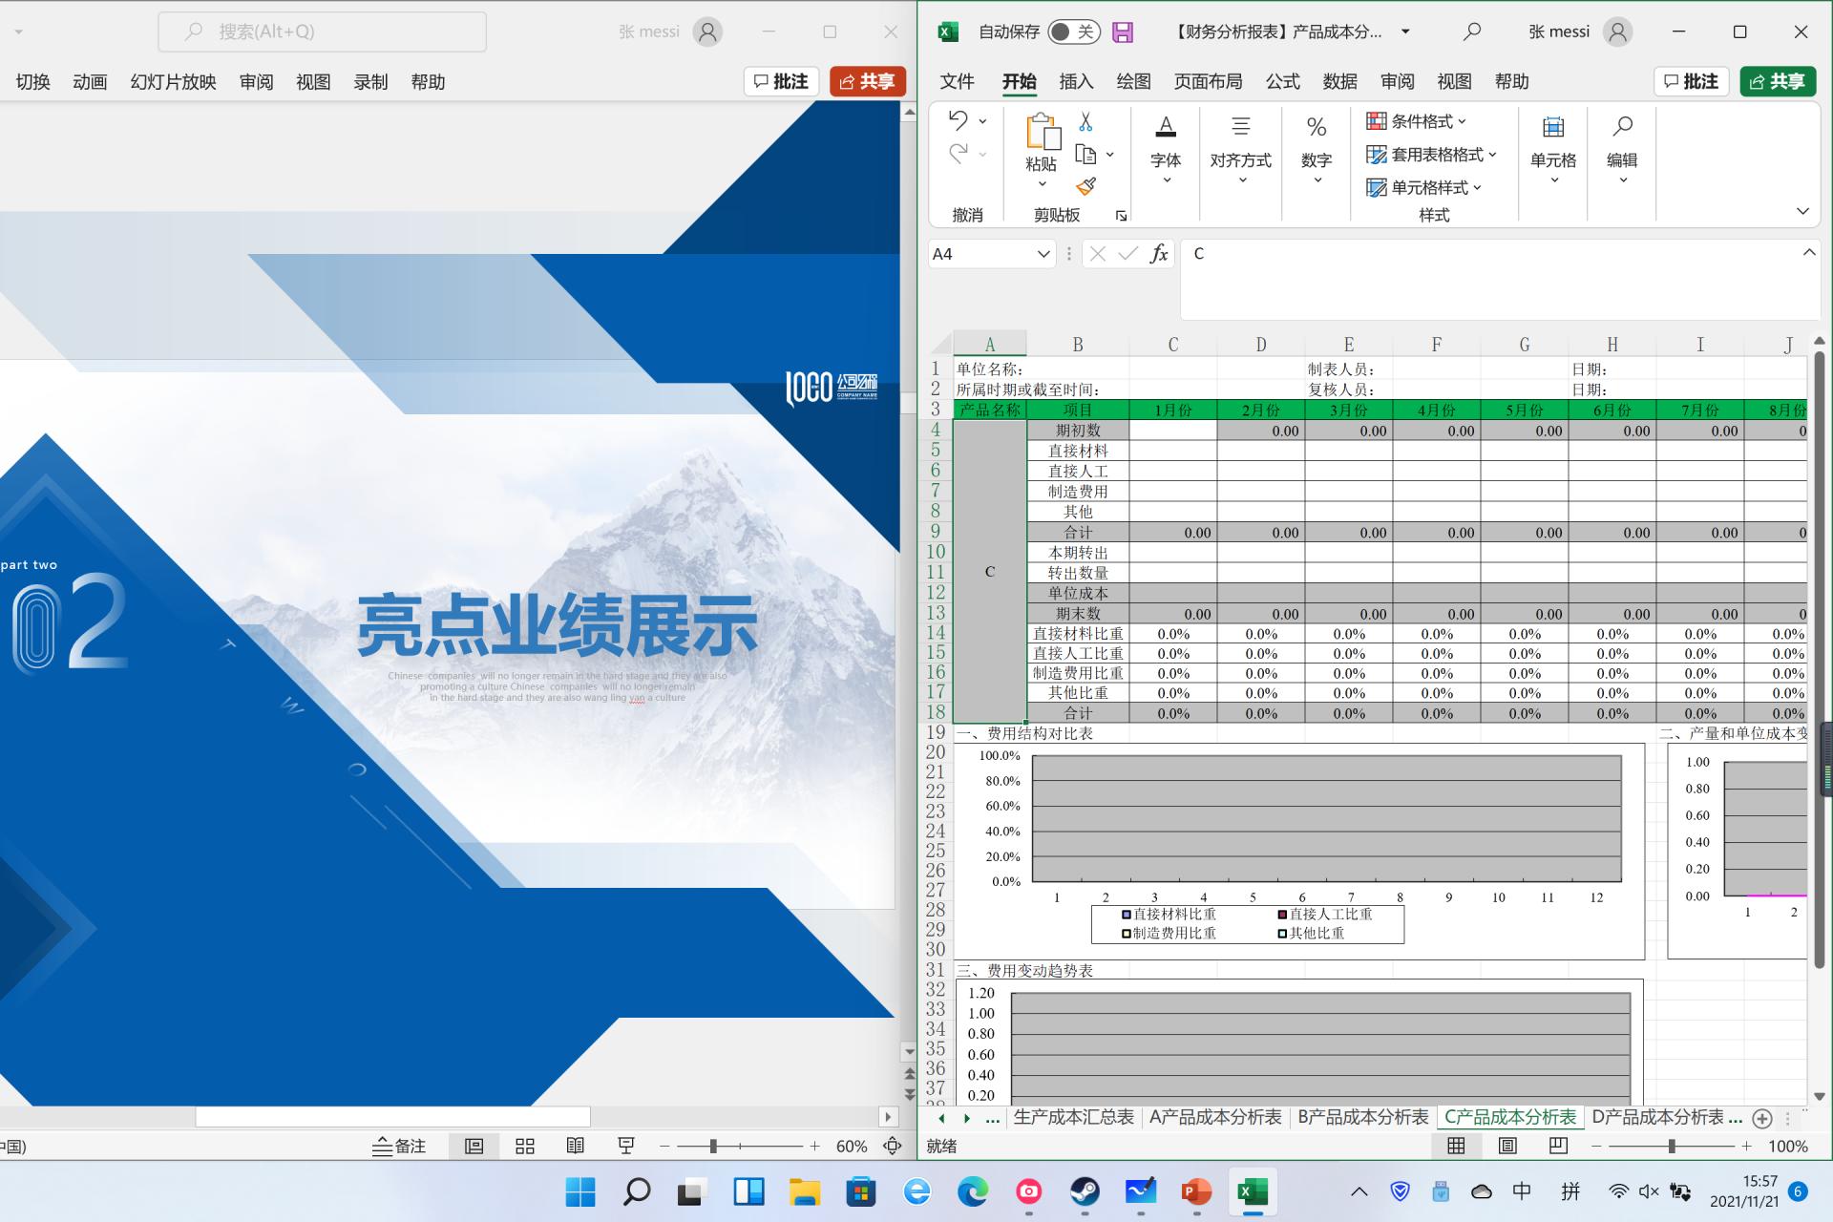
Task: Open the Name Box dropdown showing A4
Action: click(x=1042, y=254)
